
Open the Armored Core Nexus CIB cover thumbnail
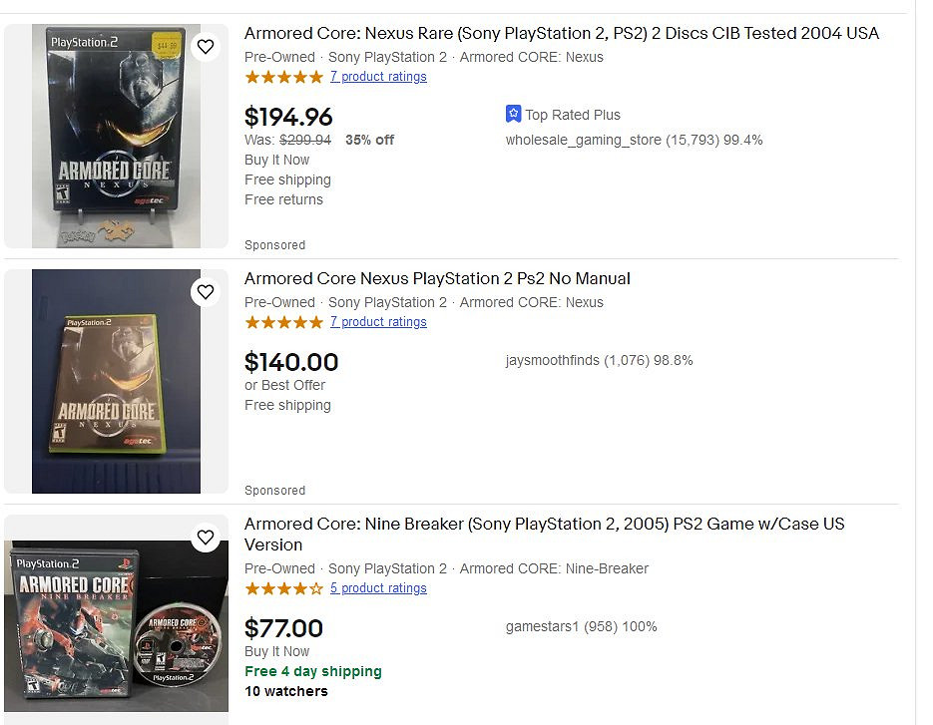point(116,137)
